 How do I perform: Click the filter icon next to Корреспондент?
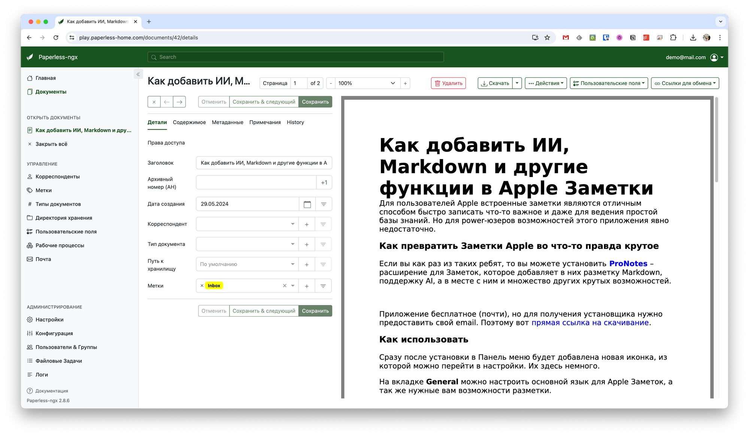pos(323,224)
